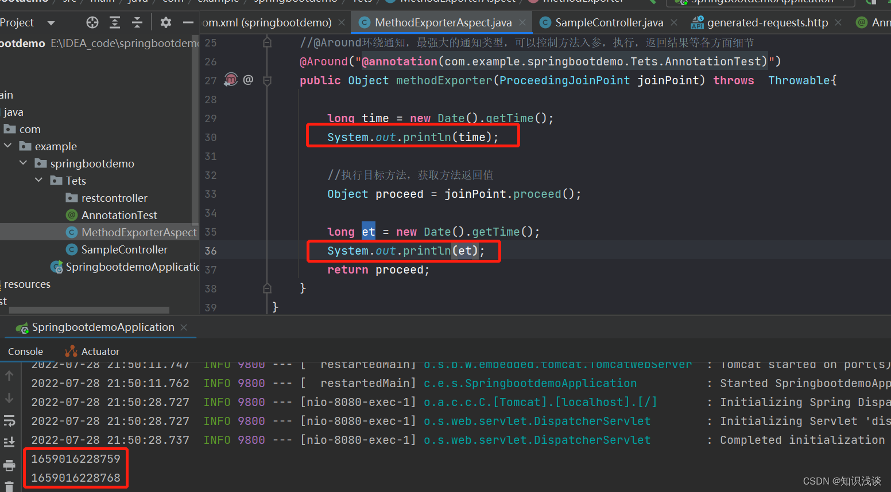This screenshot has height=492, width=891.
Task: Select MethodExporterAspect in the project tree
Action: click(x=139, y=232)
